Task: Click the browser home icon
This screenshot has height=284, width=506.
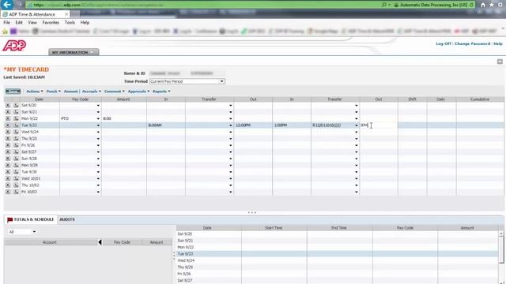Action: click(483, 5)
